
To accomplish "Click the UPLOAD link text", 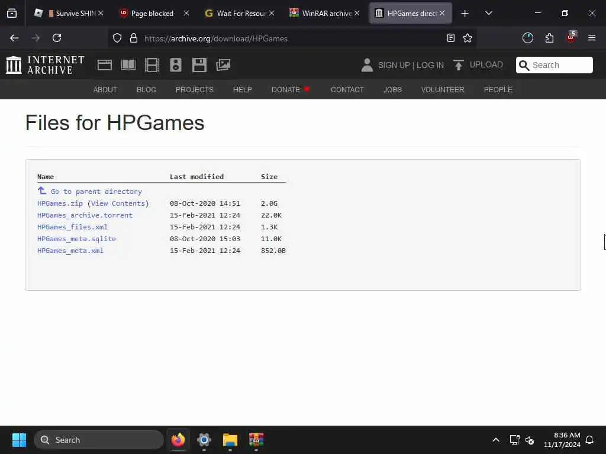I will coord(486,64).
